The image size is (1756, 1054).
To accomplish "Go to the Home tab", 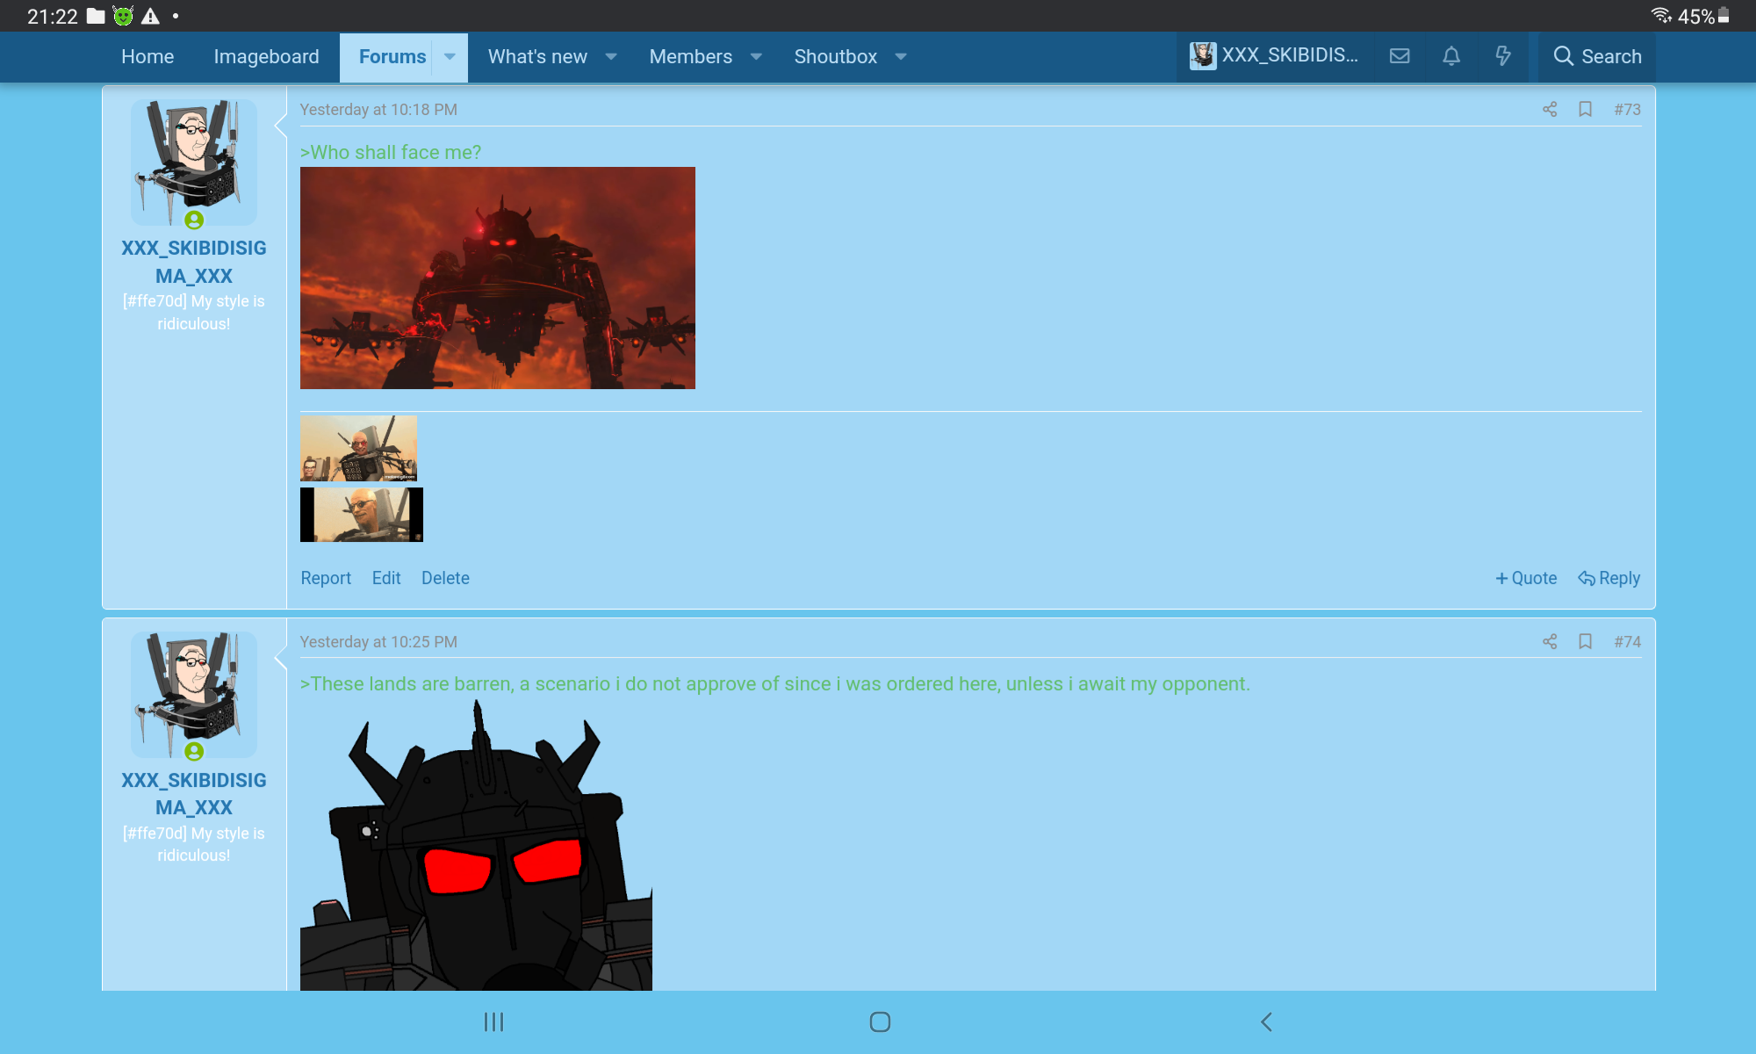I will [148, 56].
